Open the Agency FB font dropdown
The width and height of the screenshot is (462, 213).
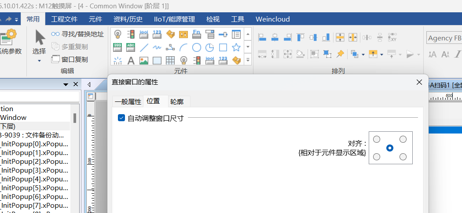444,38
